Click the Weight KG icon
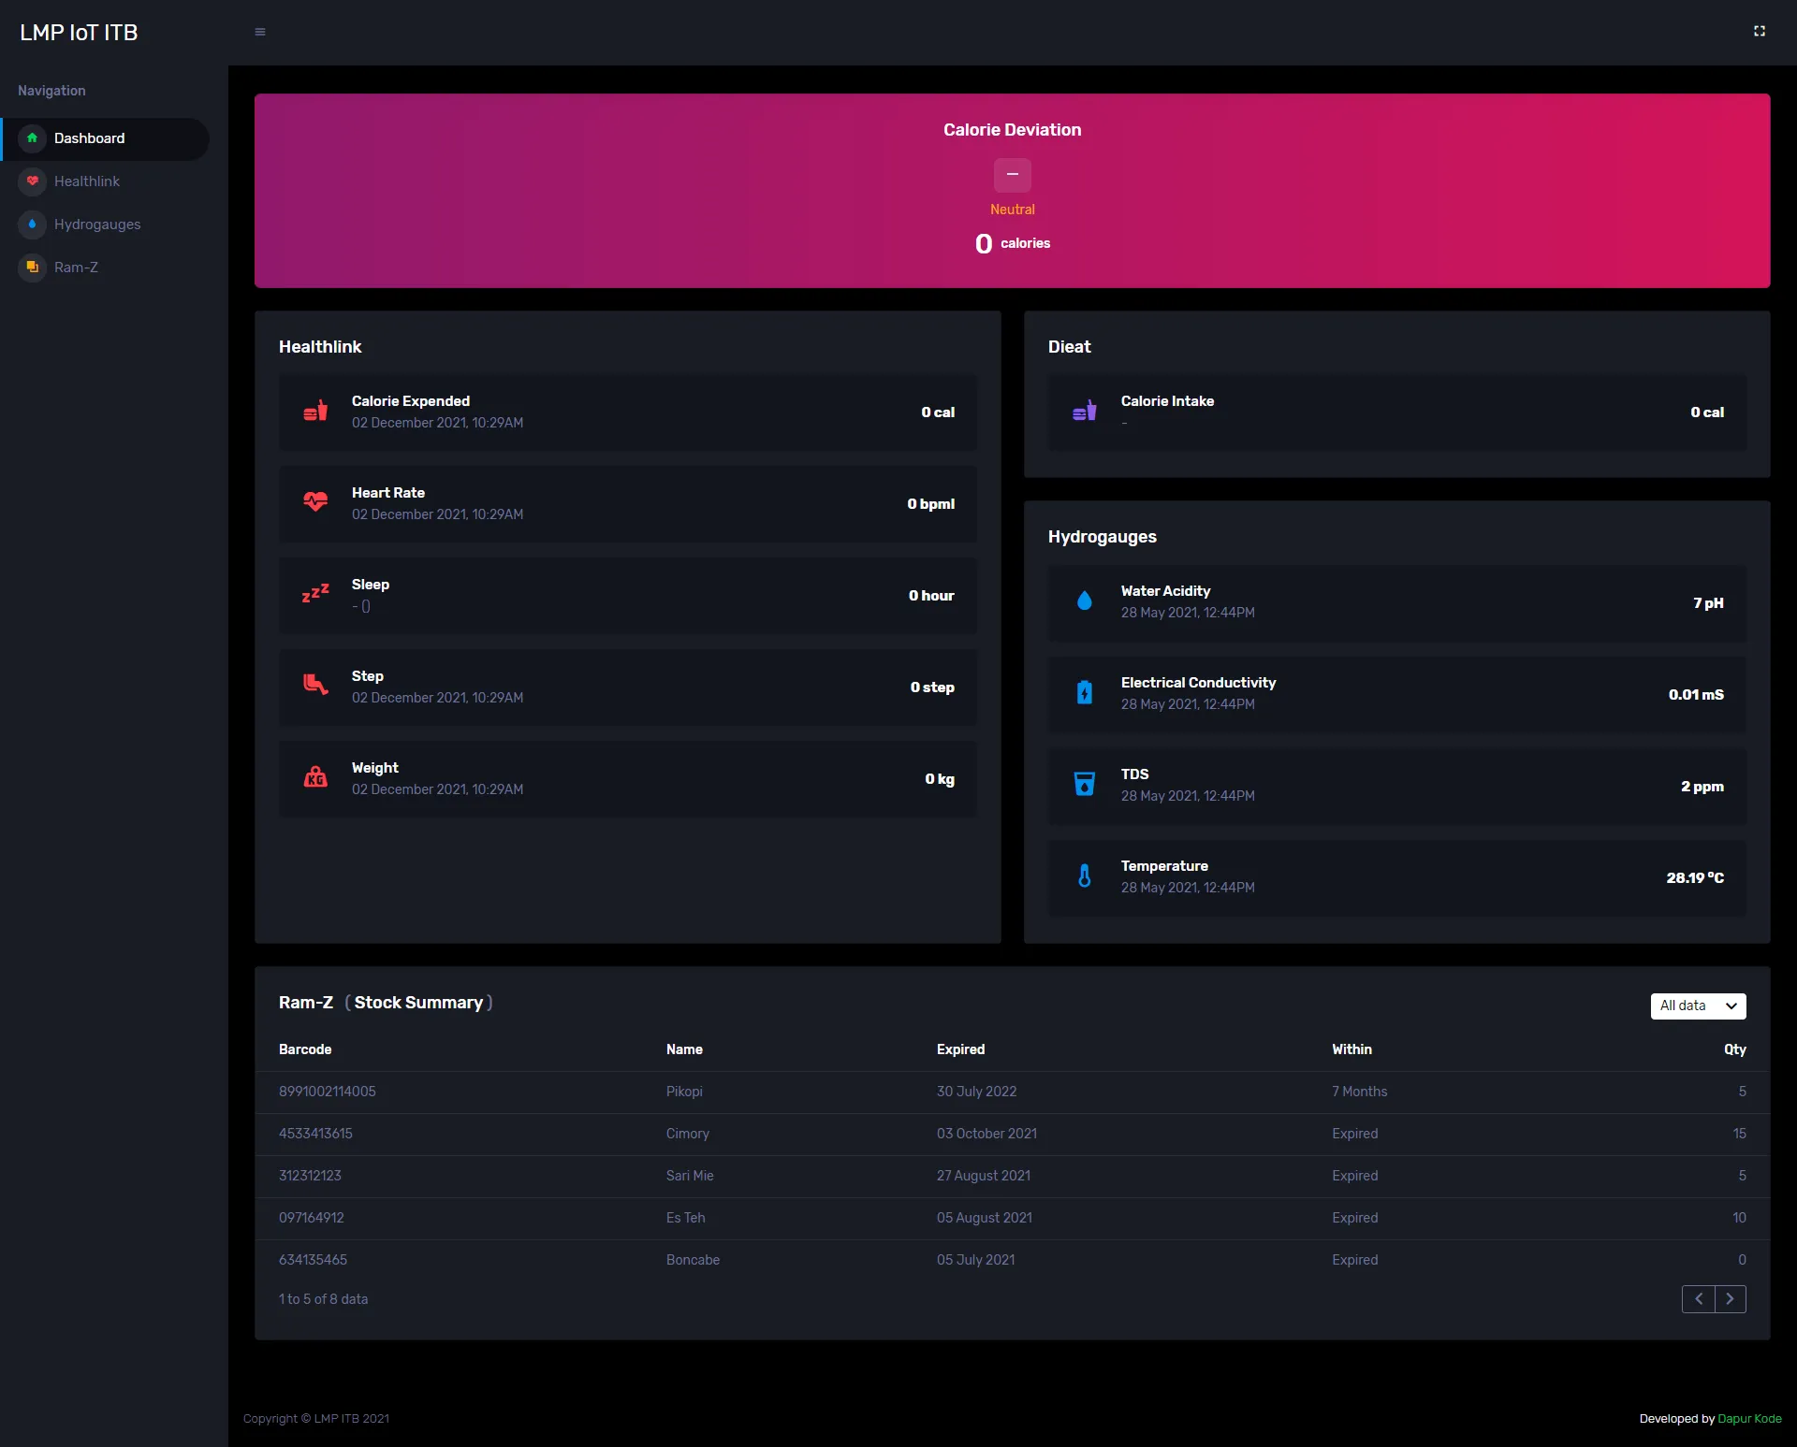 click(x=315, y=777)
